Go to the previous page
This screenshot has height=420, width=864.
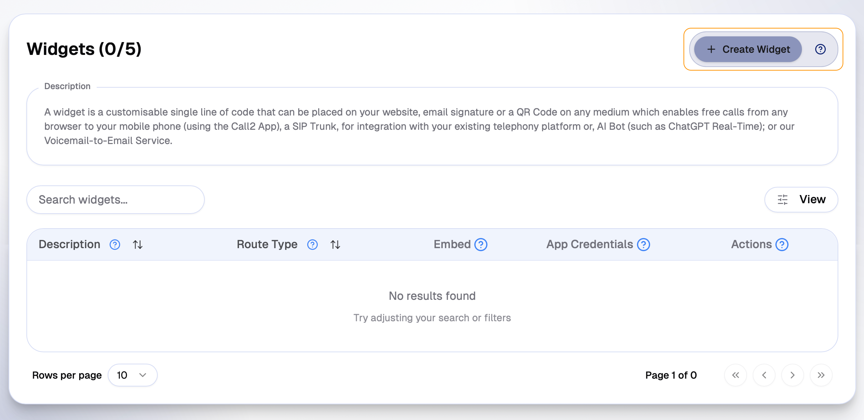point(764,375)
